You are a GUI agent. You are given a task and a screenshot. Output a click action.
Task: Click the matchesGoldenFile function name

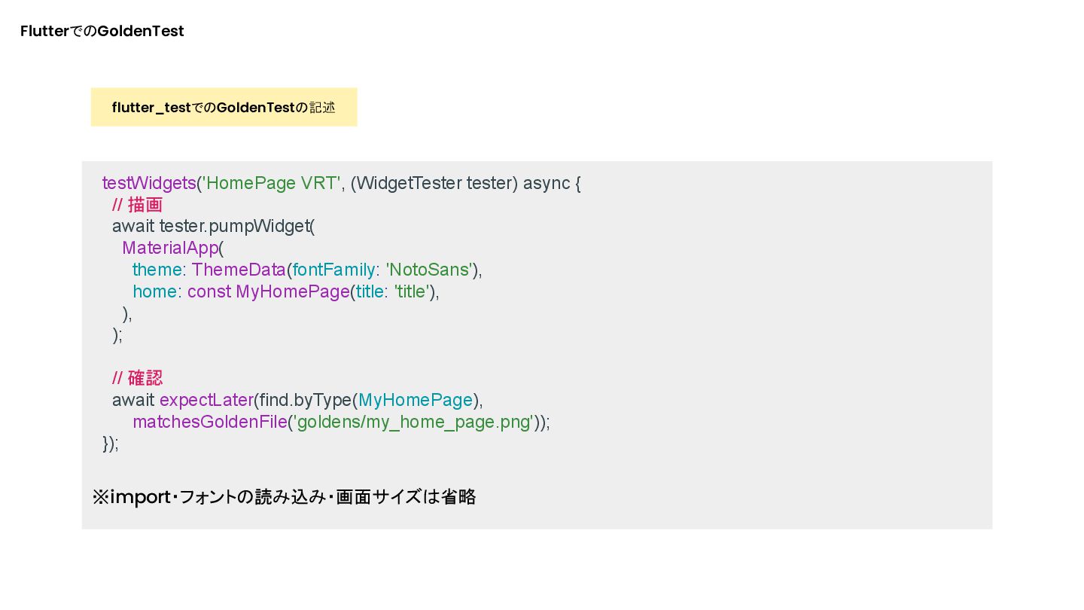[209, 422]
